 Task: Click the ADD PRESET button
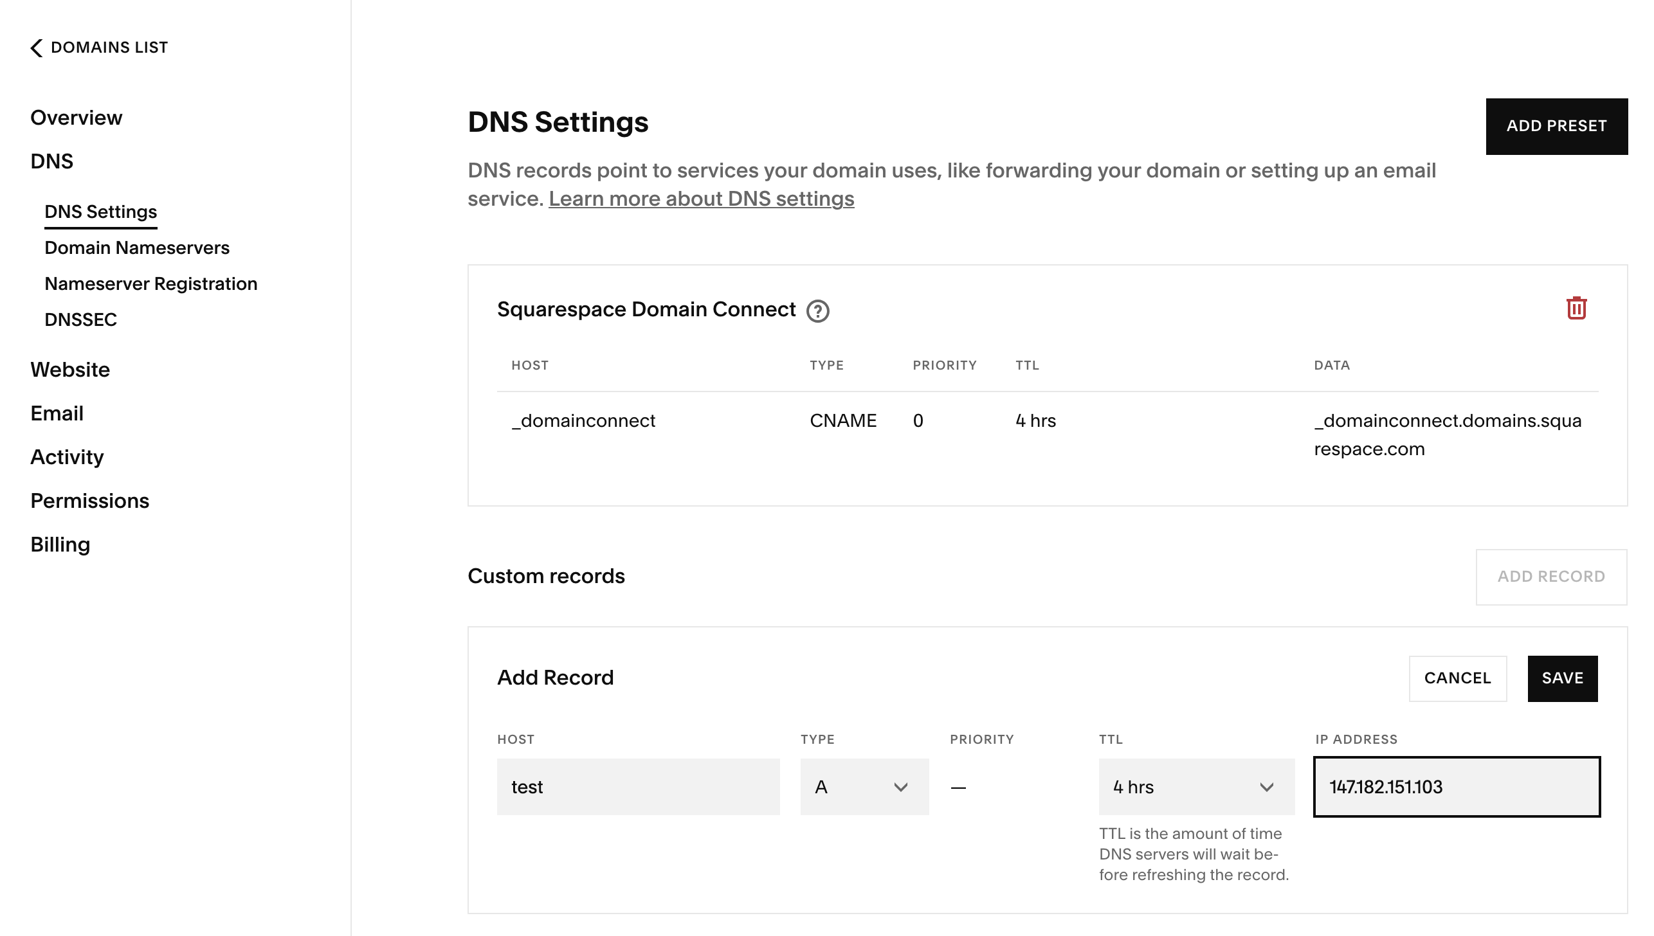(x=1557, y=126)
